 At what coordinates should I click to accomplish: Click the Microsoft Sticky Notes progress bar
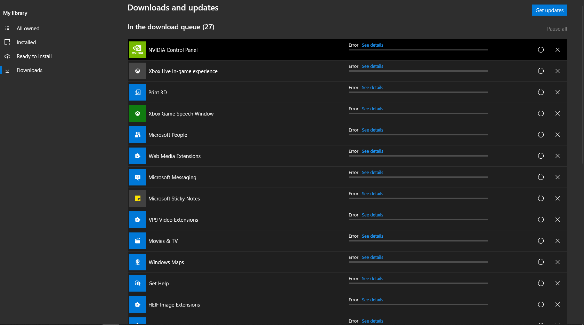[418, 198]
